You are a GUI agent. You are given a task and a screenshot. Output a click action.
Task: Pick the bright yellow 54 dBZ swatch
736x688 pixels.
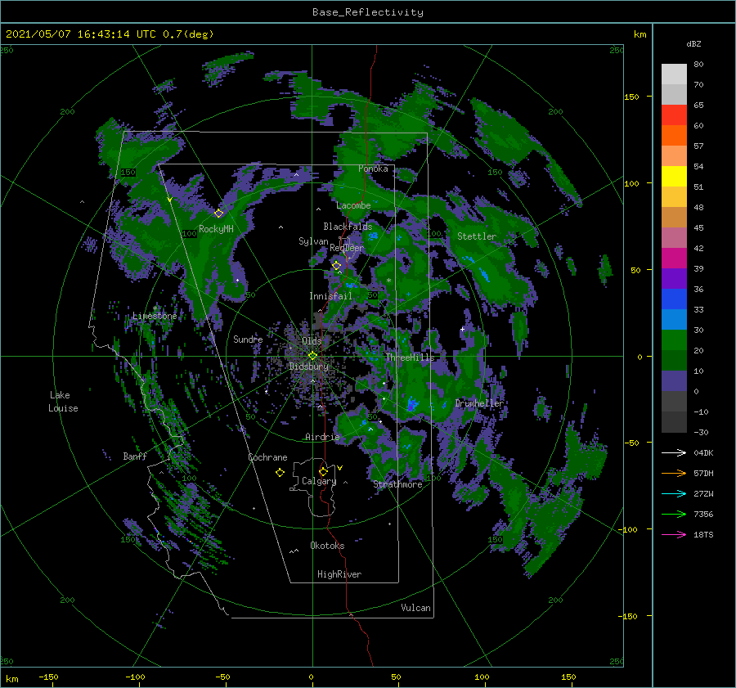(x=674, y=176)
